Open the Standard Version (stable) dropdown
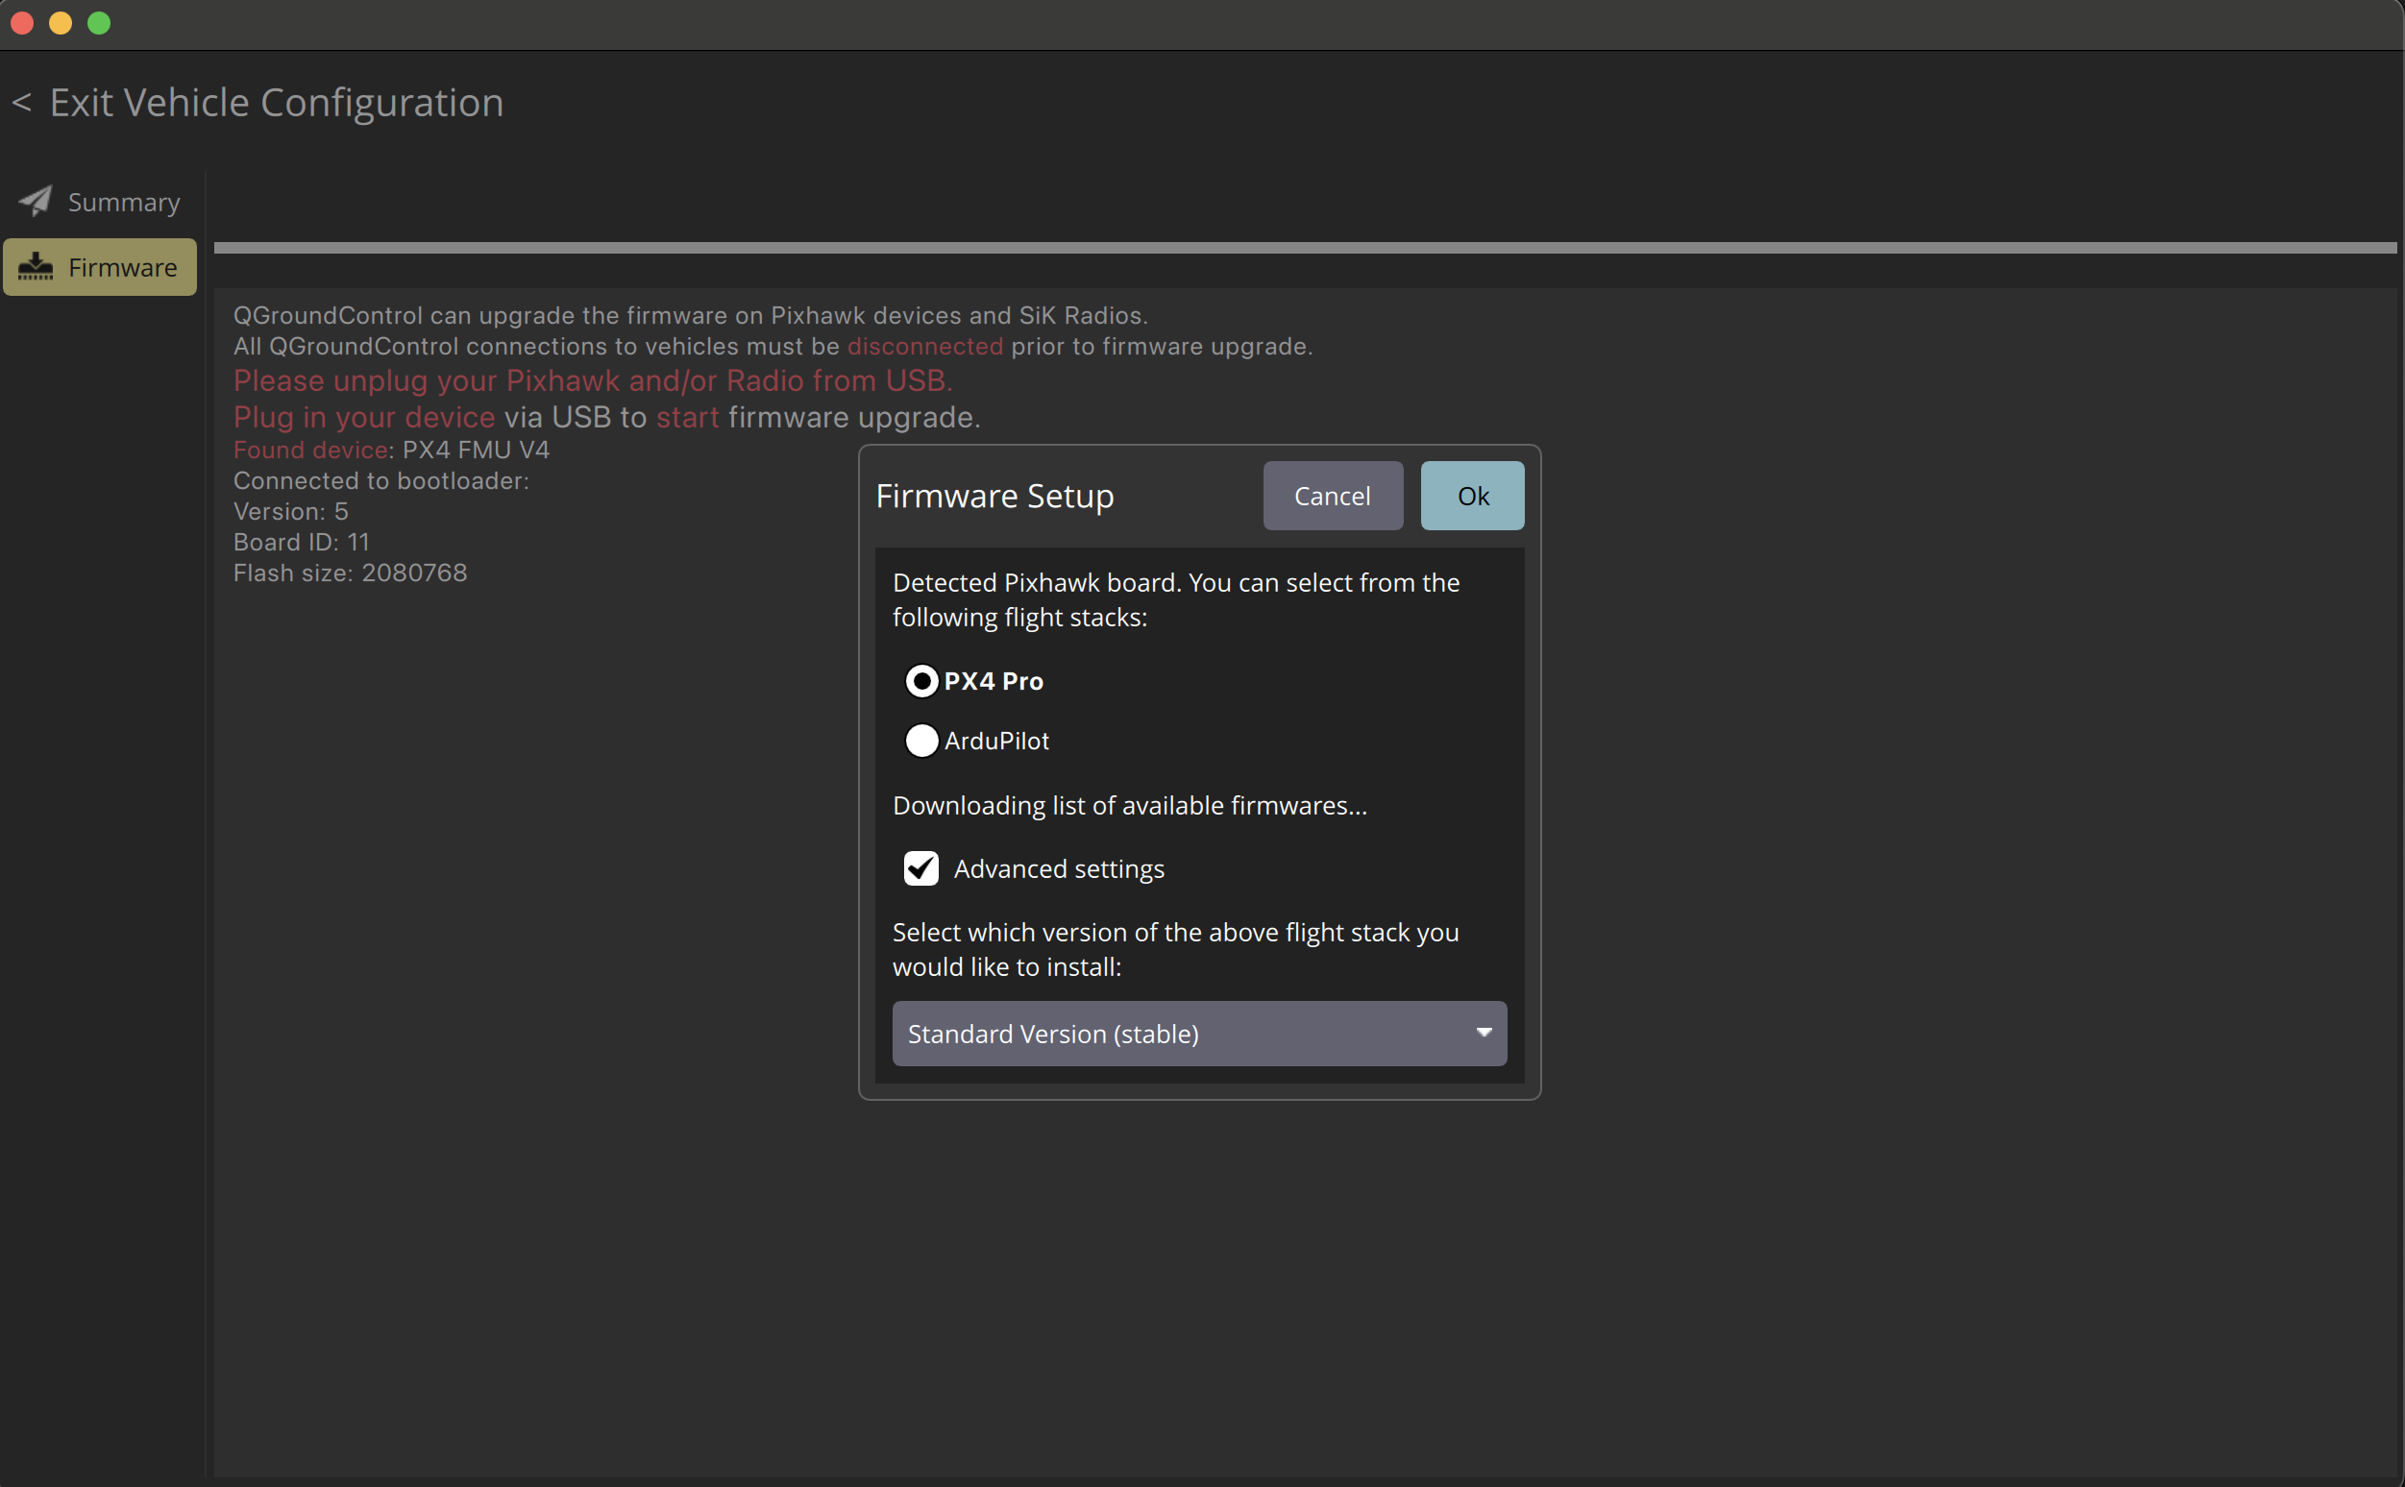 click(1199, 1034)
